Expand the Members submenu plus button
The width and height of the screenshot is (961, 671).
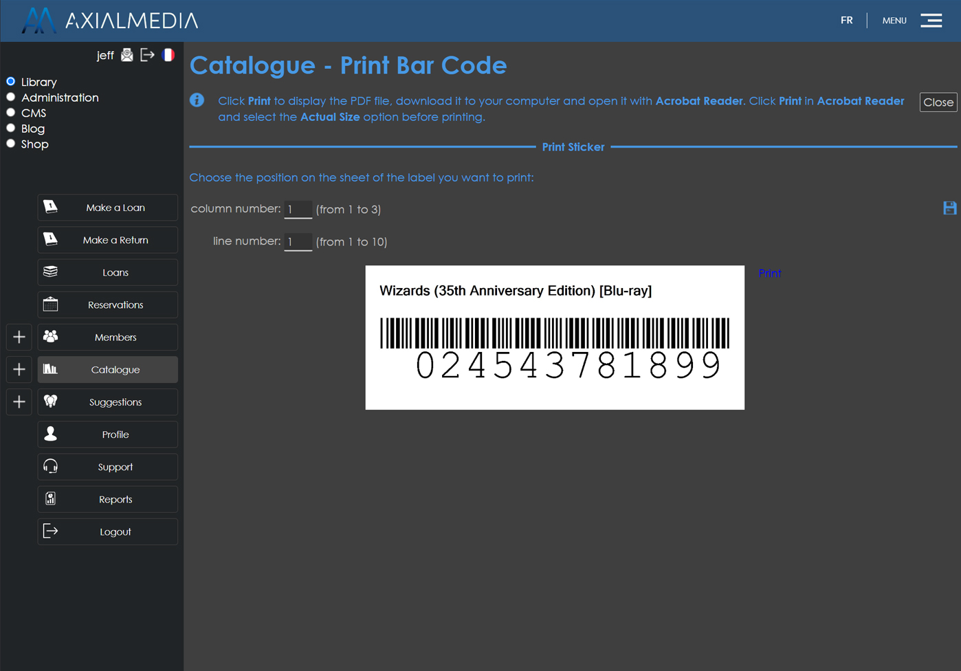tap(19, 337)
